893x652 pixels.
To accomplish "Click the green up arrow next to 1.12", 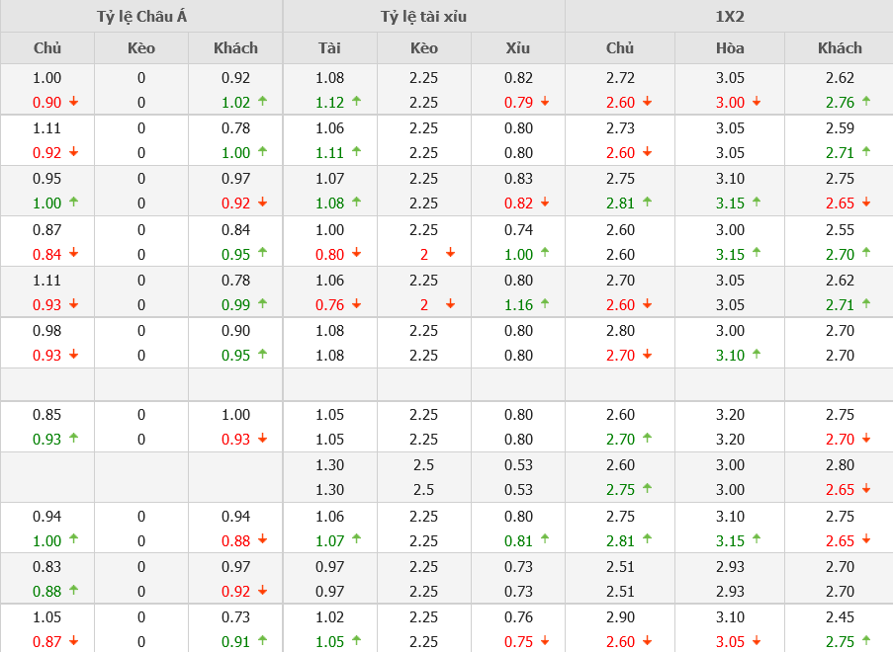I will tap(356, 102).
